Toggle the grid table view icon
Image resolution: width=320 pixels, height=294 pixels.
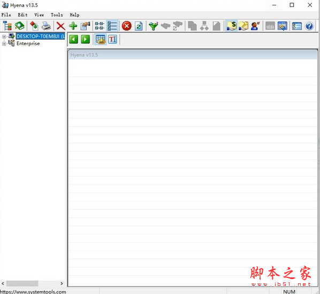(x=101, y=39)
